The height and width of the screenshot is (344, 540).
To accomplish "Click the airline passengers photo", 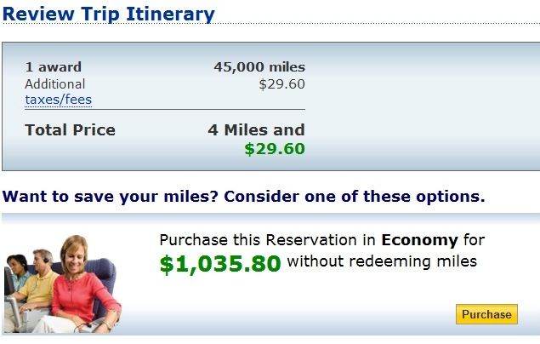I will coord(63,284).
